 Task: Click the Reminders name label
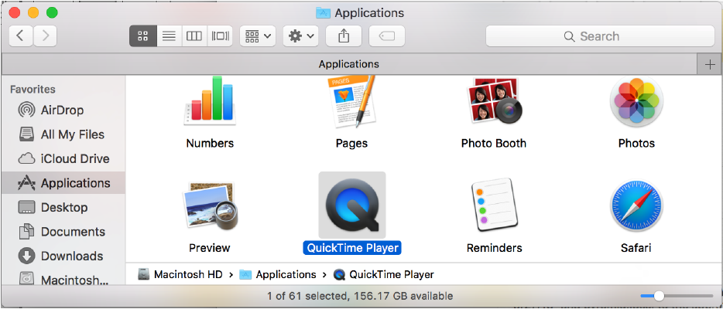(495, 248)
